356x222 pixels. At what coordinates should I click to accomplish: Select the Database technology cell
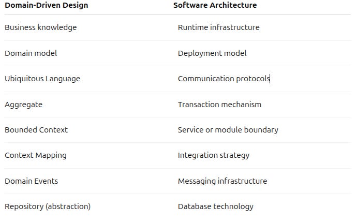coord(216,206)
